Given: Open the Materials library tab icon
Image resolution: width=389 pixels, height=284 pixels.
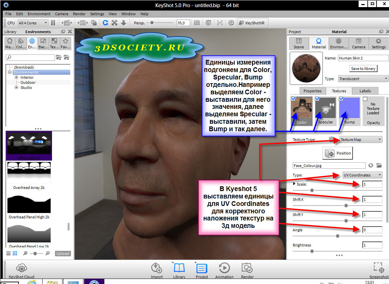Looking at the screenshot, I should point(10,43).
